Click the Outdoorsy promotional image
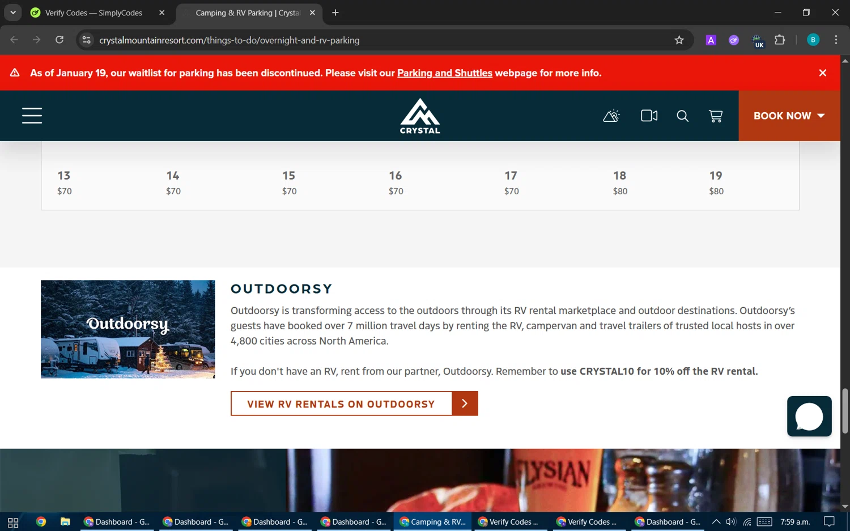The height and width of the screenshot is (531, 850). click(x=128, y=329)
